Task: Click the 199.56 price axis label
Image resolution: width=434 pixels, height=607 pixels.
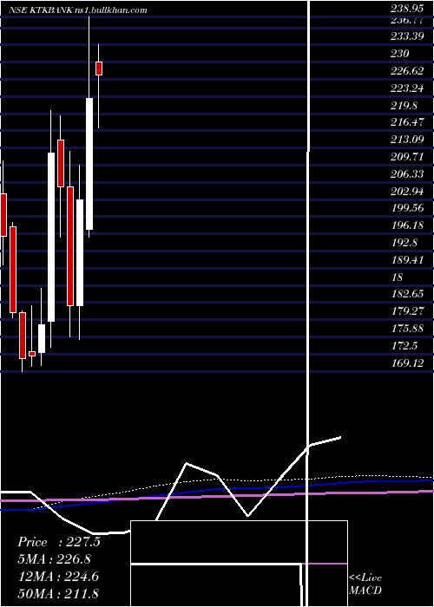Action: click(406, 209)
